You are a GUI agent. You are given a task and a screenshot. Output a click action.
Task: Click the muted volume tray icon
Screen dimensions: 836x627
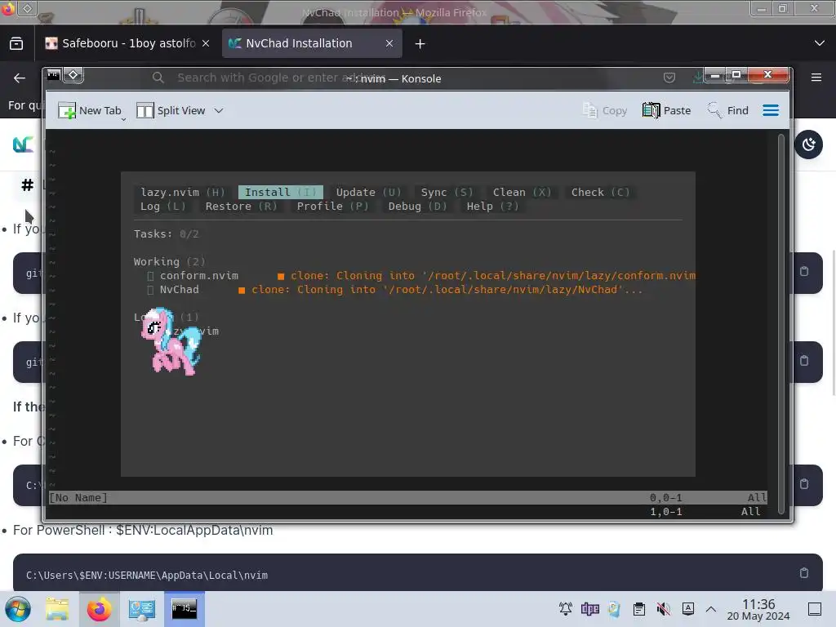tap(663, 609)
